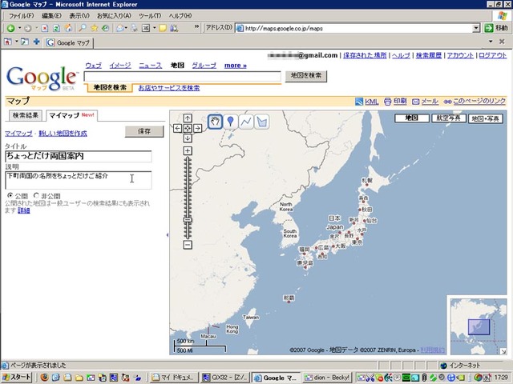Image resolution: width=513 pixels, height=384 pixels.
Task: Collapse the left panel divider arrow
Action: point(168,234)
